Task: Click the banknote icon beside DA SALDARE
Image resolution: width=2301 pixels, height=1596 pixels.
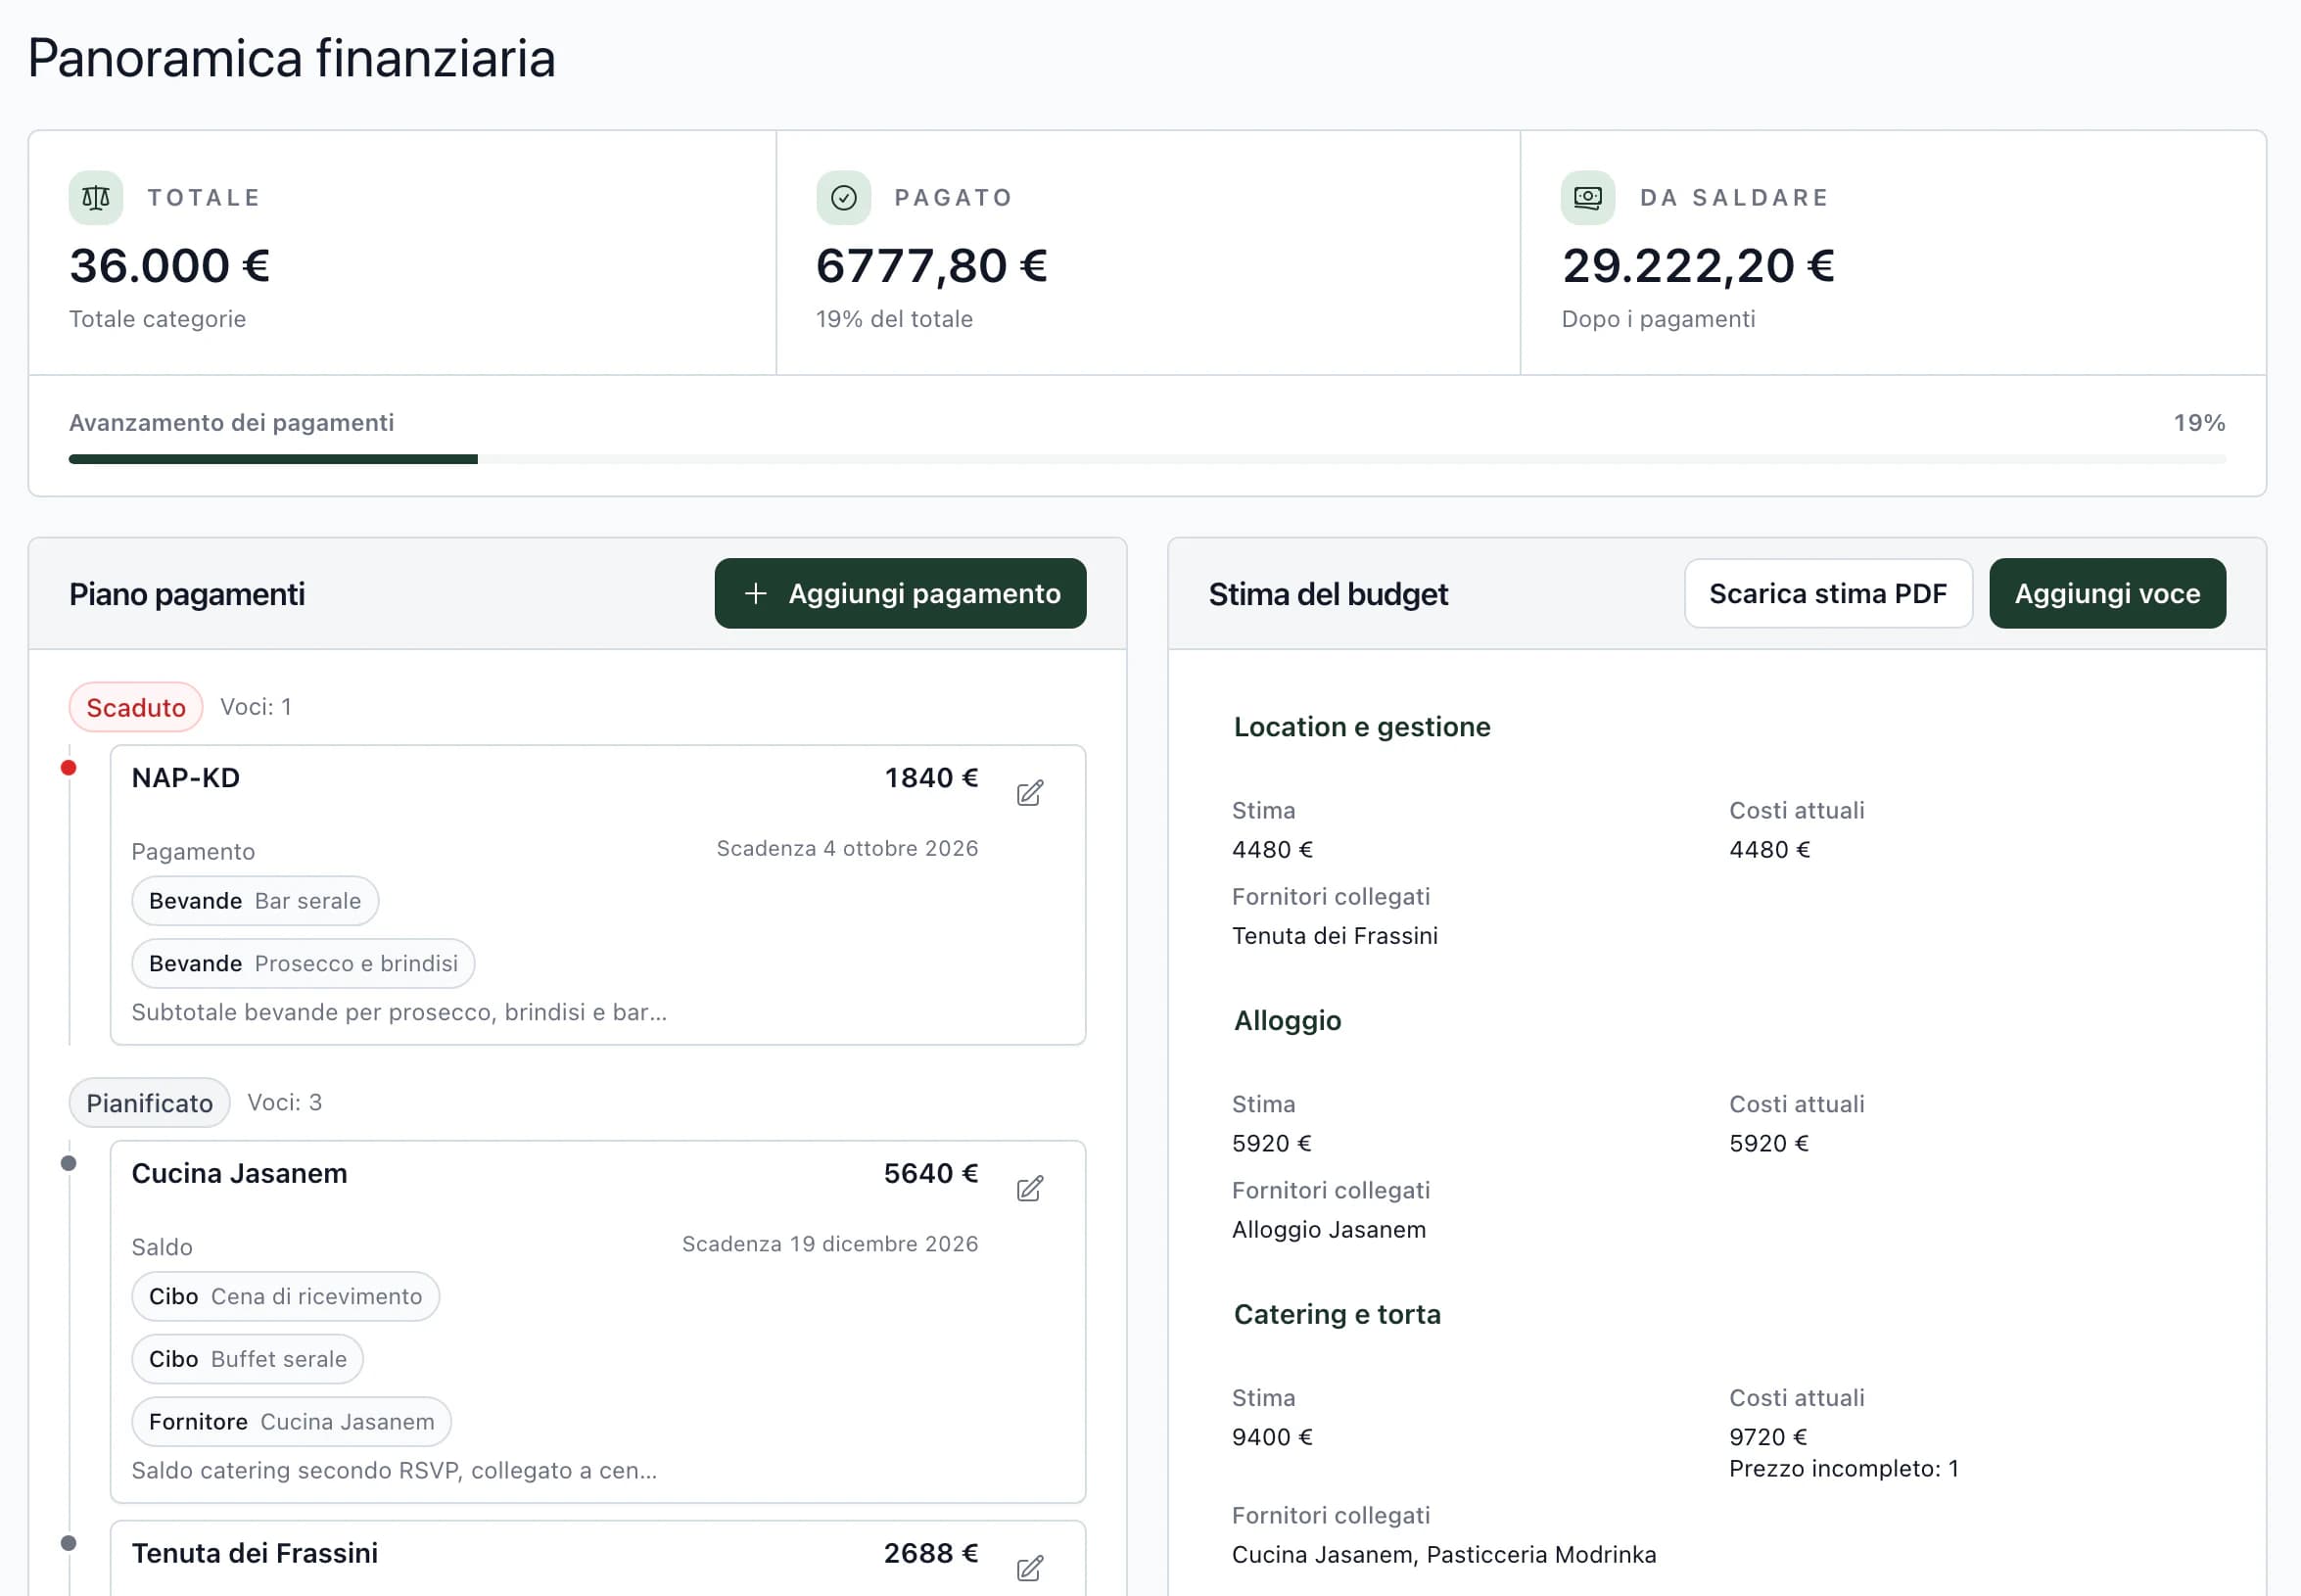Action: [1588, 198]
